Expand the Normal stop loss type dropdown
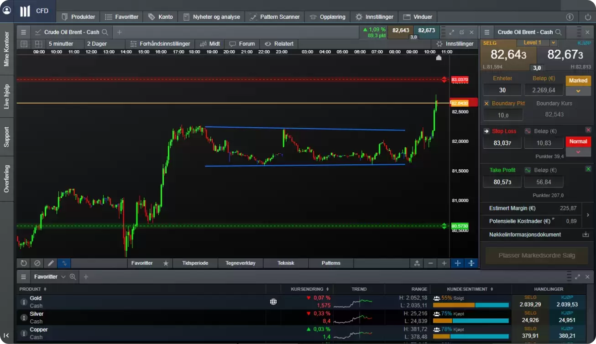This screenshot has width=596, height=344. tap(578, 152)
